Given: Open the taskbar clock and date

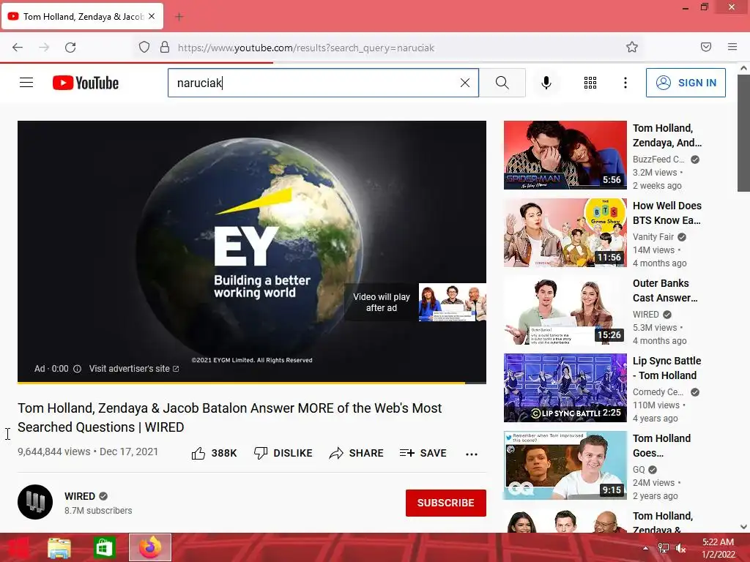Looking at the screenshot, I should pyautogui.click(x=718, y=548).
